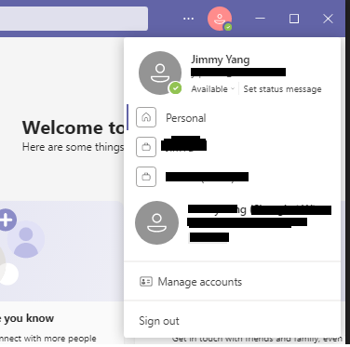Click the second account's gray avatar
350x347 pixels.
pyautogui.click(x=156, y=222)
